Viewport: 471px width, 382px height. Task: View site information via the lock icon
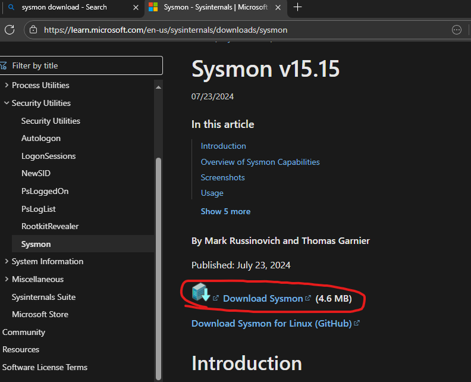33,30
